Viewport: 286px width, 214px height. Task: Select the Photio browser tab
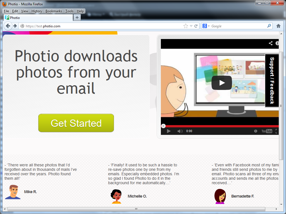click(38, 18)
